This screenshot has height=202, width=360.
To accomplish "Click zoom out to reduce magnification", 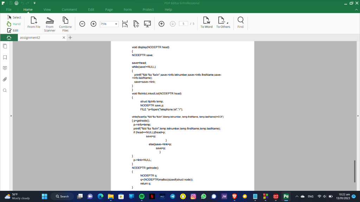I will point(82,24).
